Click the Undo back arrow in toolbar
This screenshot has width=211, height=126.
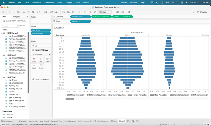coord(10,12)
